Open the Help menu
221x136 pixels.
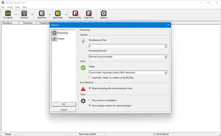tap(24, 7)
